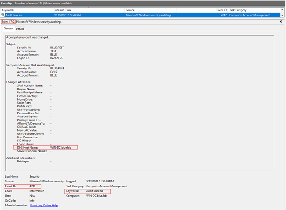Click the Computer Account Management cell in list

[249, 15]
